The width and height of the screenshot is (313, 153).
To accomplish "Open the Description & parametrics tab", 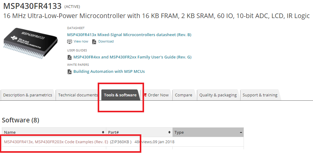I will click(28, 95).
